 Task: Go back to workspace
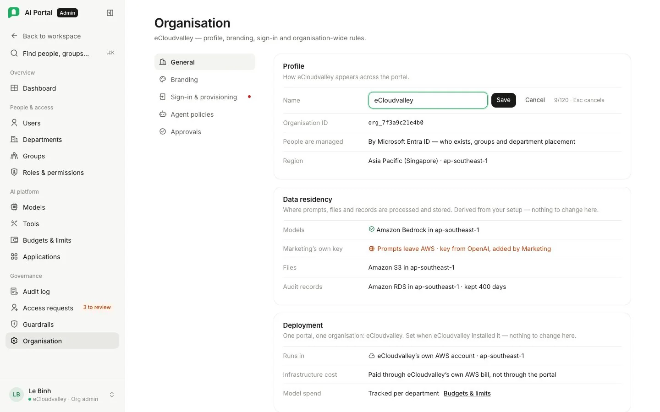(62, 36)
